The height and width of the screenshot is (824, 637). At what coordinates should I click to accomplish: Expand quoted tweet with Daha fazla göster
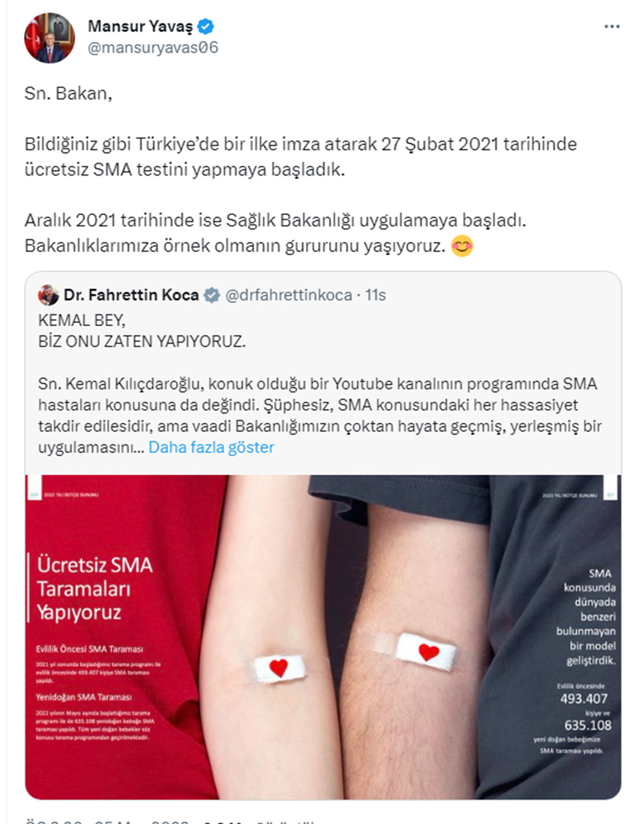tap(211, 447)
